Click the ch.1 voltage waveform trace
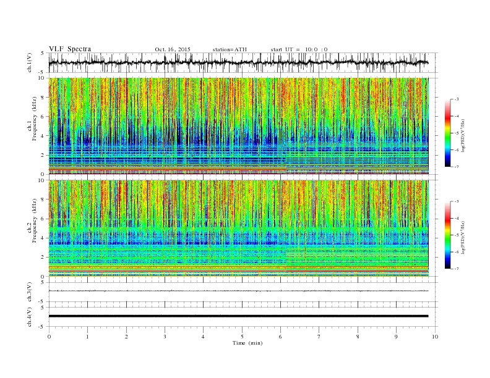The height and width of the screenshot is (378, 490). (x=238, y=62)
